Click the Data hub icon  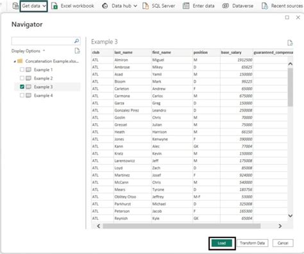105,6
